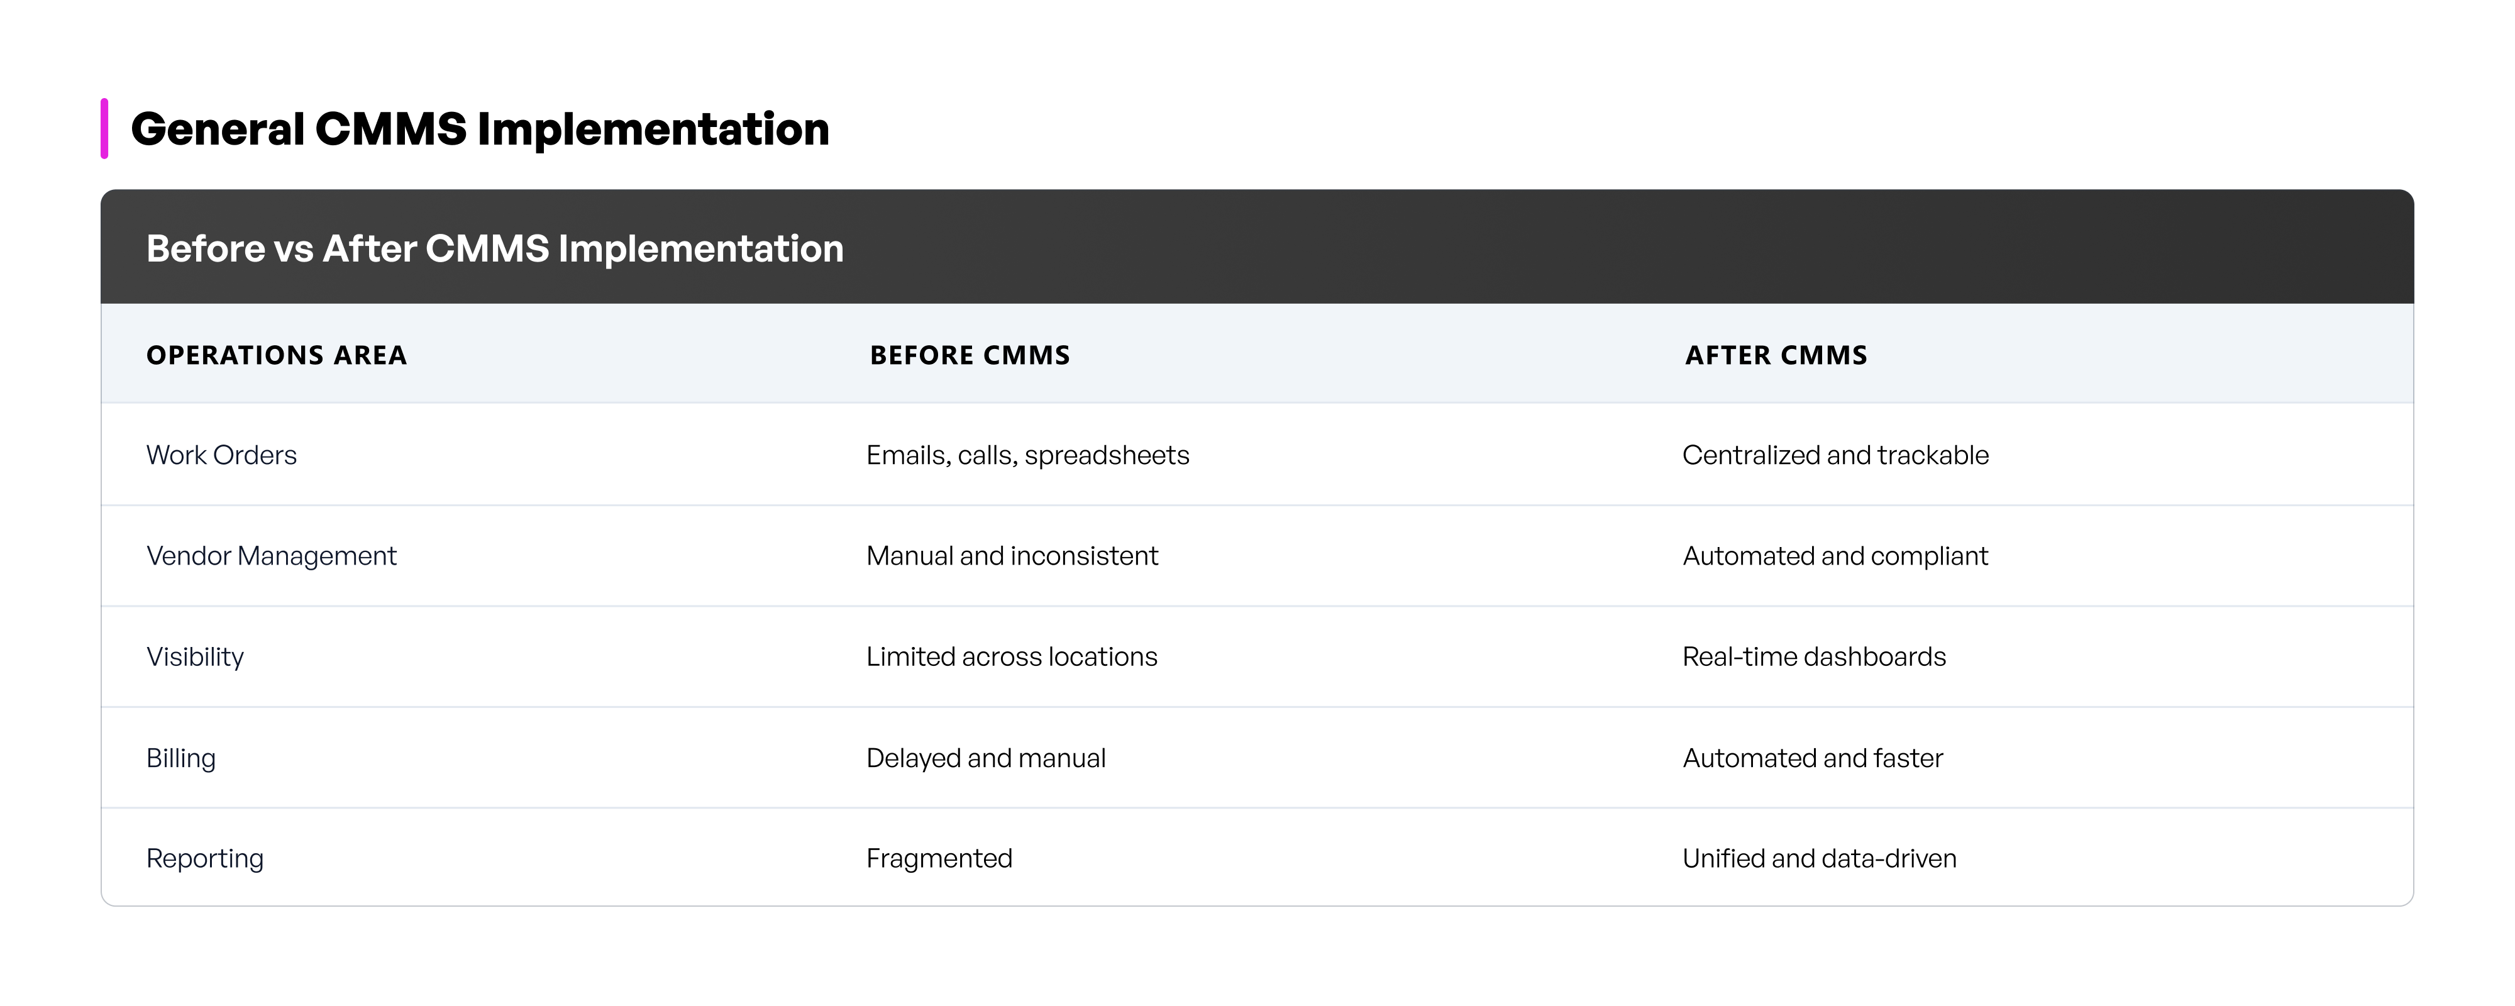The width and height of the screenshot is (2515, 1006).
Task: Click the Fragmented cell
Action: (x=939, y=858)
